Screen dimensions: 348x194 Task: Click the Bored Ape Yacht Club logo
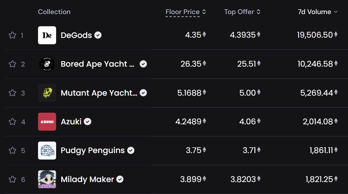[47, 64]
